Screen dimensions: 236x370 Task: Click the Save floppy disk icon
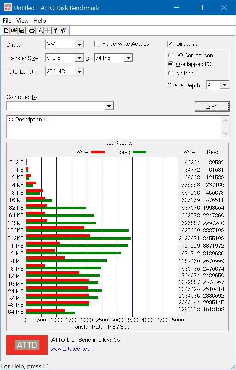pos(22,30)
